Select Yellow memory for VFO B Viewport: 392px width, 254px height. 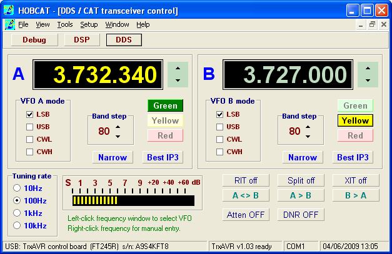[x=355, y=120]
